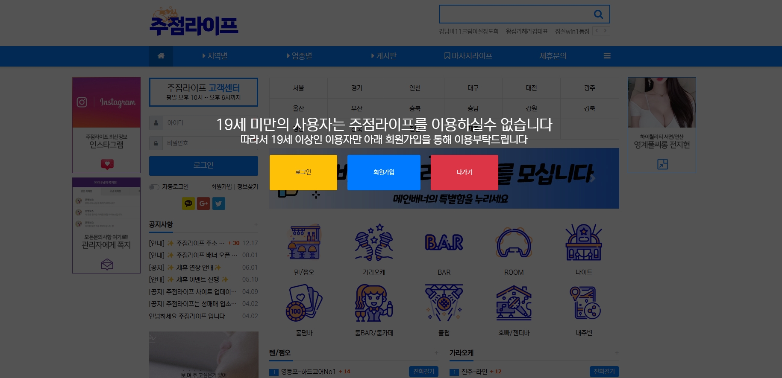Open the 클럽 category icon
The height and width of the screenshot is (378, 782).
click(444, 303)
